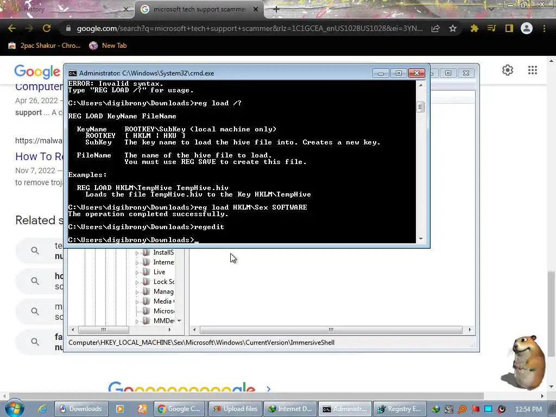The image size is (556, 417).
Task: Click the Registry Editor status bar path
Action: [201, 343]
